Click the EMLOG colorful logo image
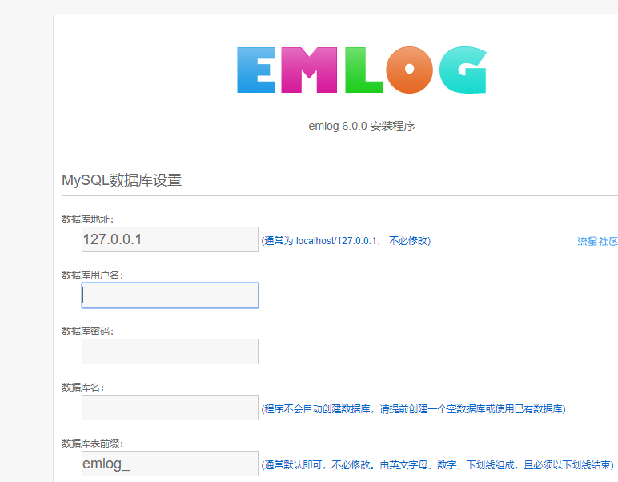618x482 pixels. (361, 70)
